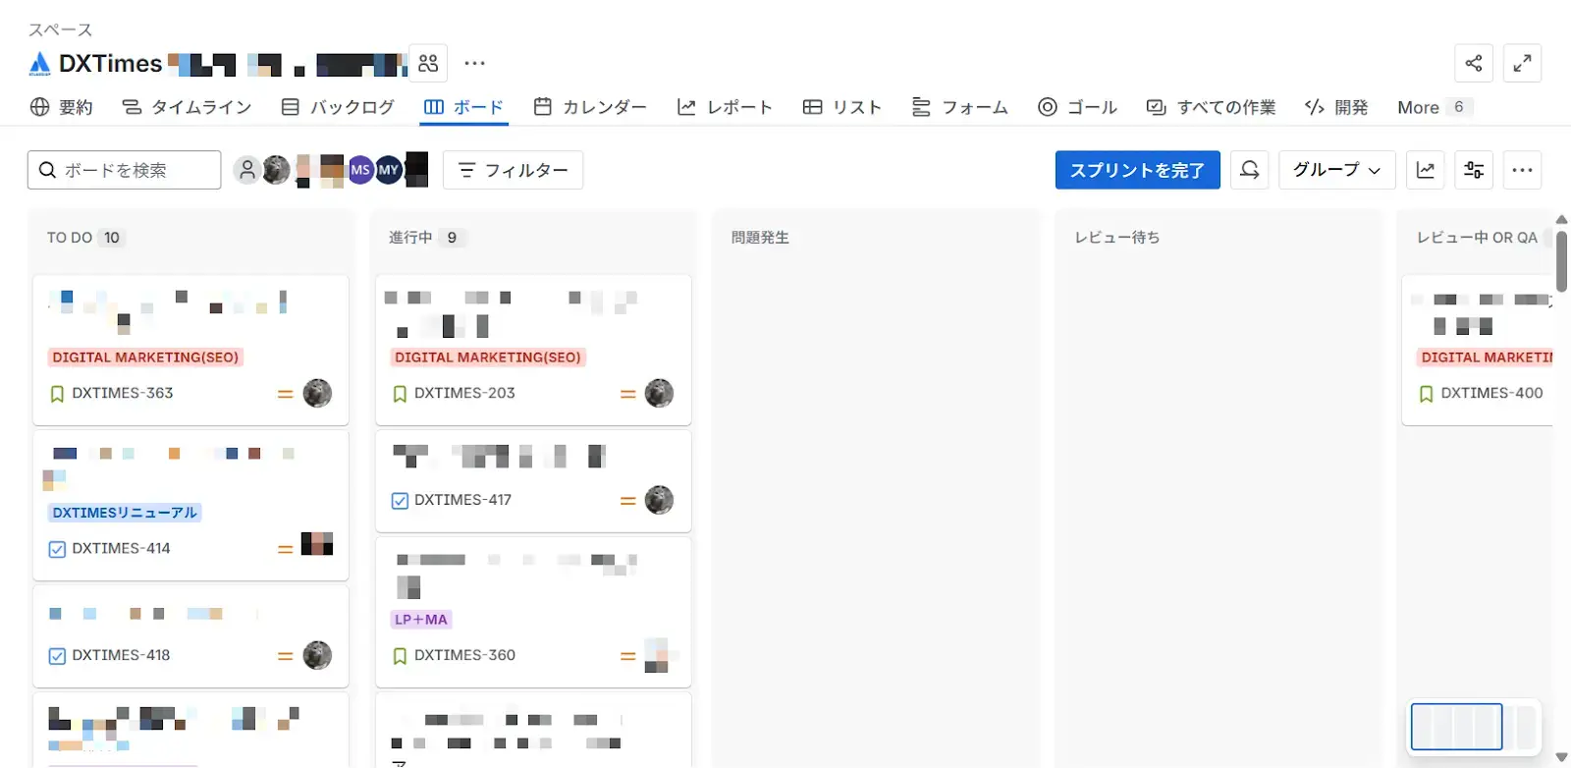Click the TO DO column header
Viewport: 1571px width, 768px height.
[70, 238]
